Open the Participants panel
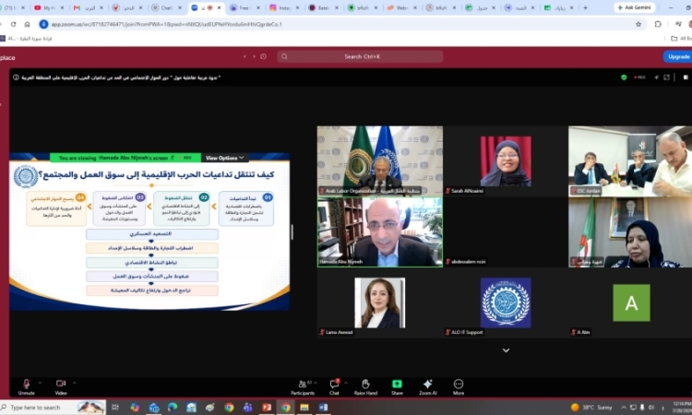 click(x=303, y=387)
